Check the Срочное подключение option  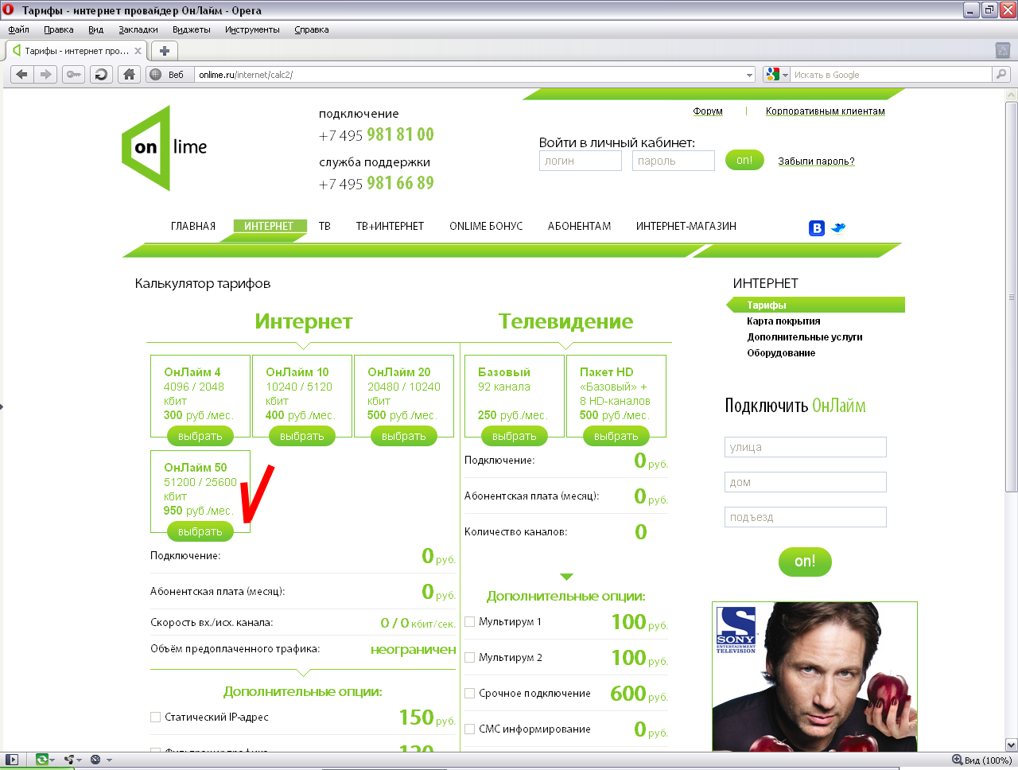469,694
